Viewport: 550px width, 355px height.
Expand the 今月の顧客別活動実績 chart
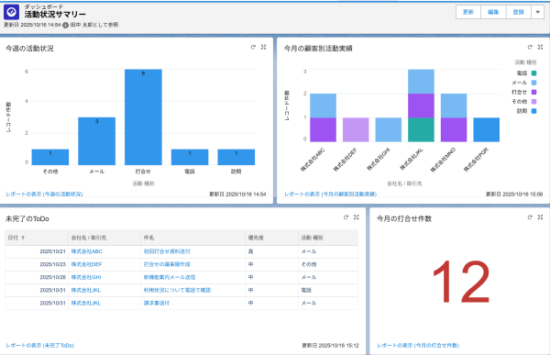(x=540, y=47)
